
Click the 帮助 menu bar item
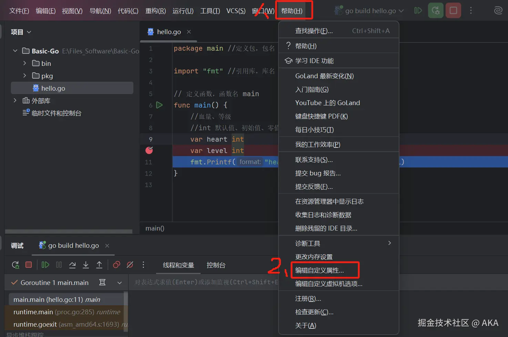pos(292,11)
